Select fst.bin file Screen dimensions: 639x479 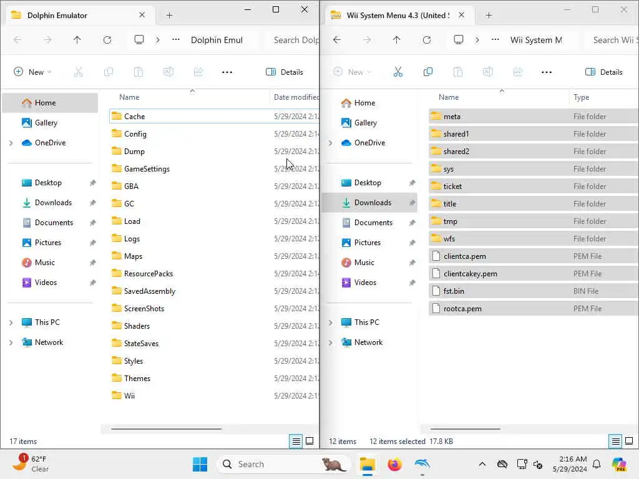click(x=454, y=291)
